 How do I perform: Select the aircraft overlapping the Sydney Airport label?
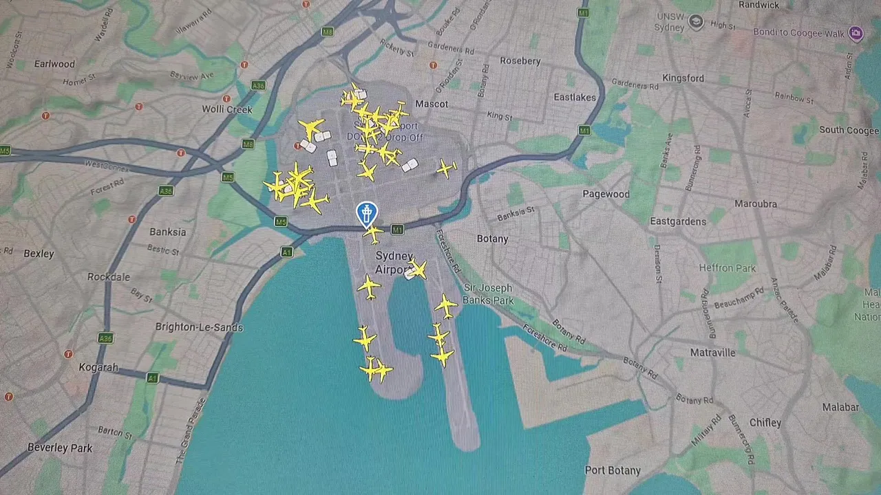(x=416, y=269)
